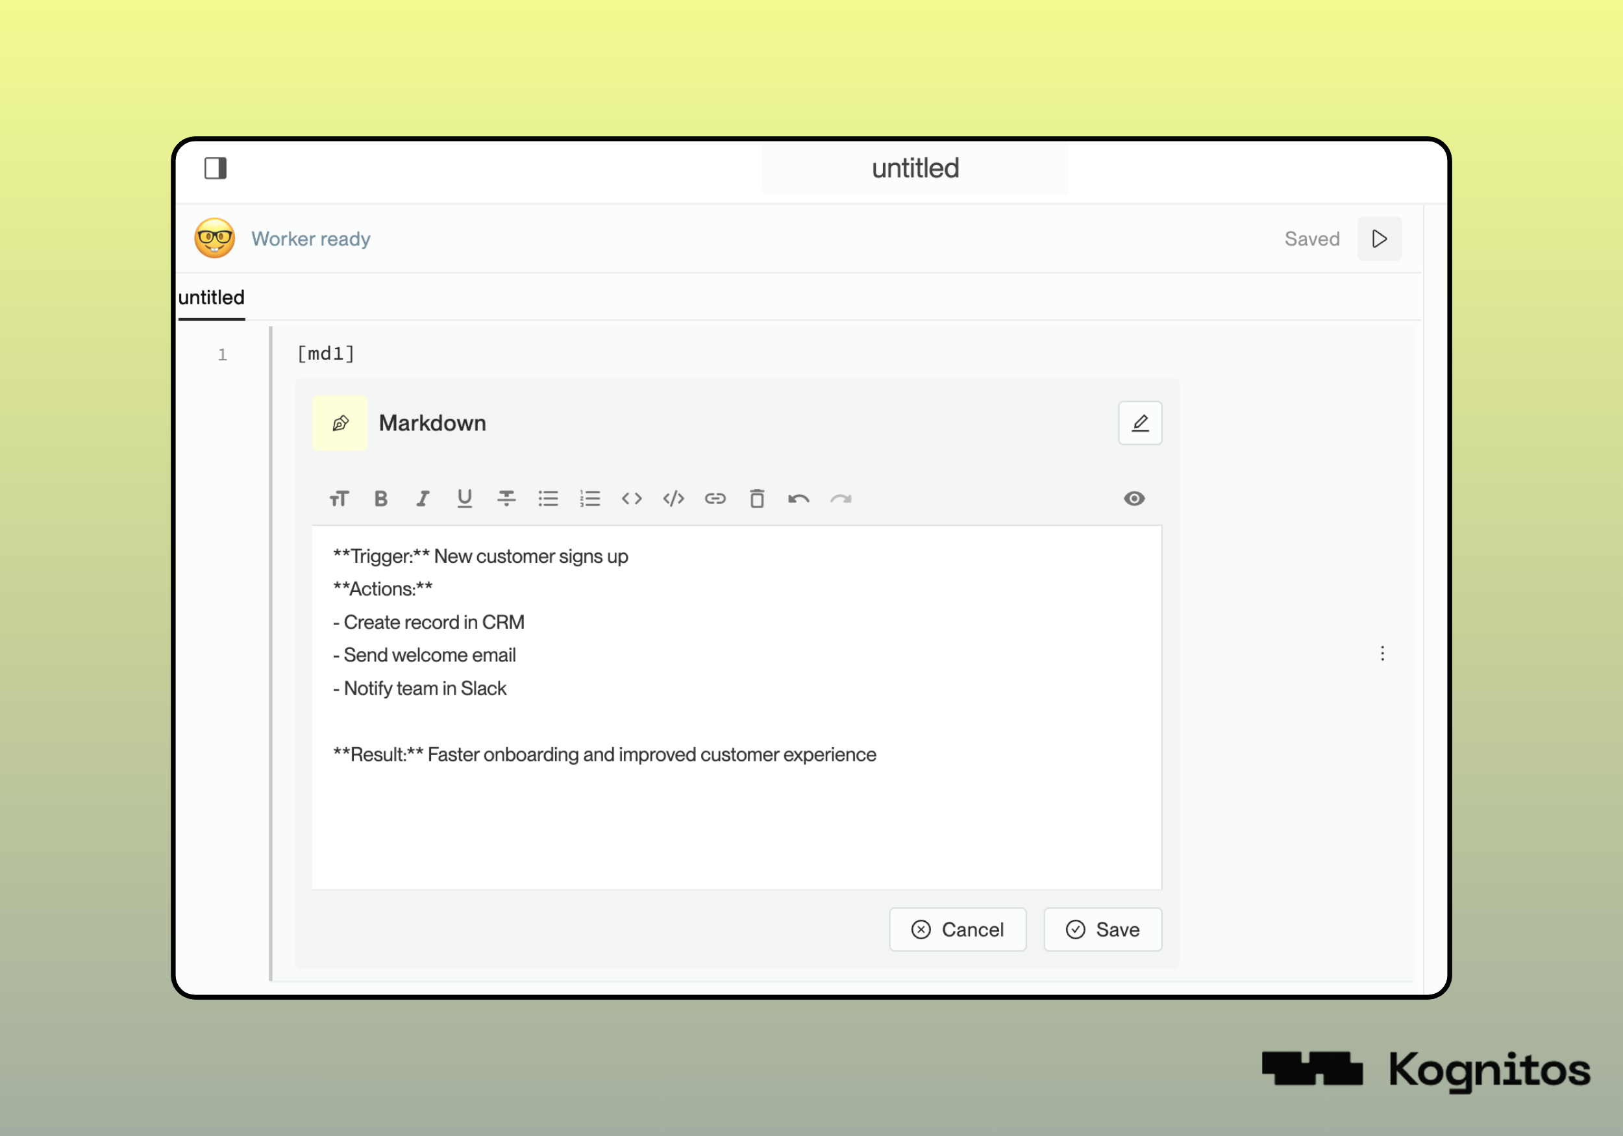Insert inline code formatting
The width and height of the screenshot is (1623, 1136).
tap(631, 499)
